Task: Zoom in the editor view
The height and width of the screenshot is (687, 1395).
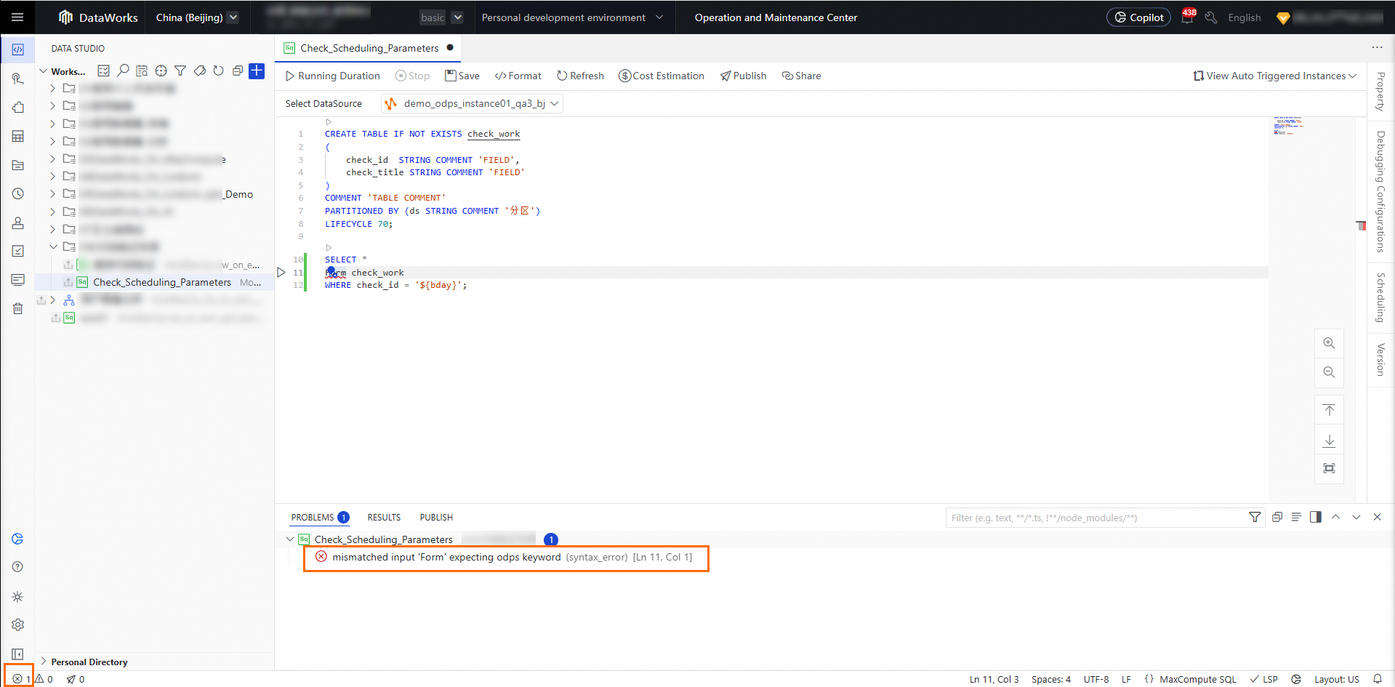Action: (x=1329, y=343)
